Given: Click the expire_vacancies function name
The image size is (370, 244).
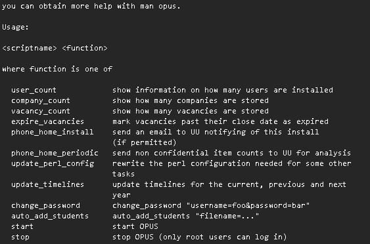Looking at the screenshot, I should click(47, 121).
